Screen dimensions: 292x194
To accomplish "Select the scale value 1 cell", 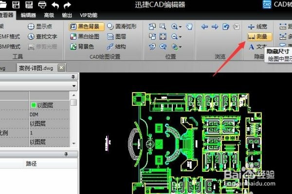I will click(49, 133).
